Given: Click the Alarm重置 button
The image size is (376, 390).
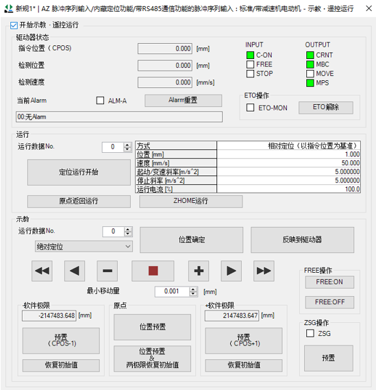Looking at the screenshot, I should coord(183,101).
